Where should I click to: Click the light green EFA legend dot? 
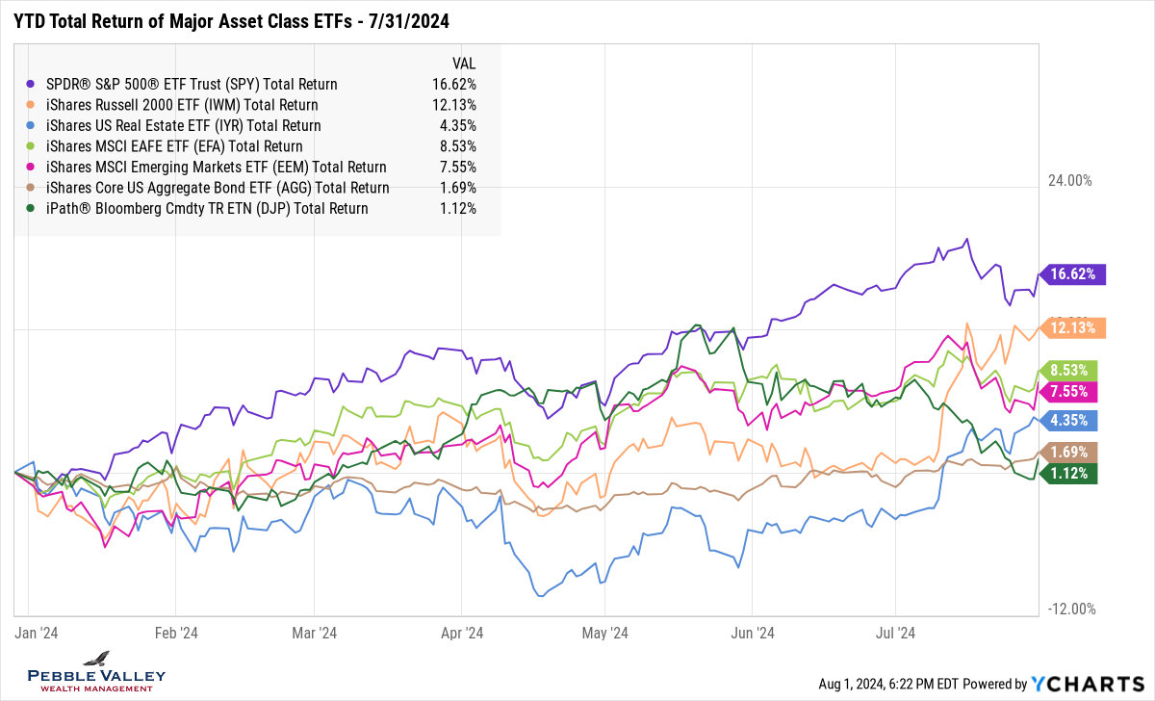pos(34,146)
